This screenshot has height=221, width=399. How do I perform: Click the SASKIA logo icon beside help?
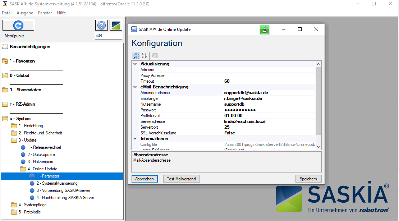(116, 25)
